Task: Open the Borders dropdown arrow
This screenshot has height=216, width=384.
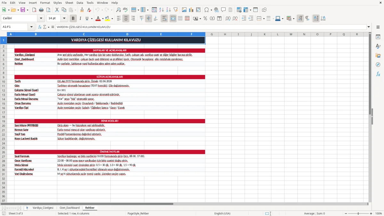Action: pos(264,19)
